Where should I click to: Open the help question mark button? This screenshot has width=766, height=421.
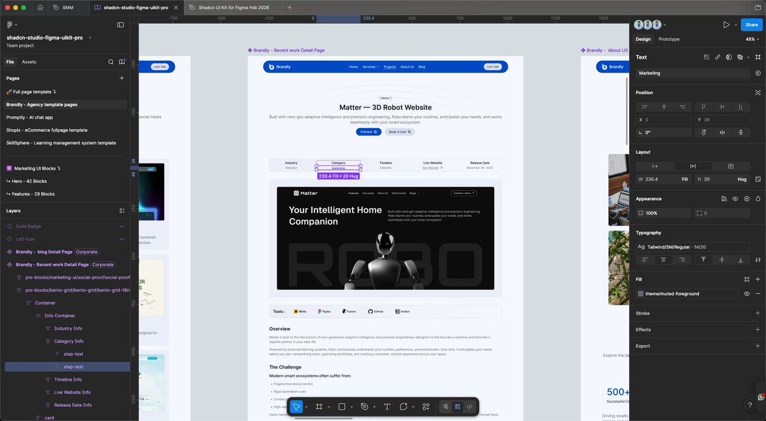pos(750,406)
